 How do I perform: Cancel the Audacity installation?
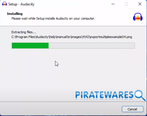point(133,109)
